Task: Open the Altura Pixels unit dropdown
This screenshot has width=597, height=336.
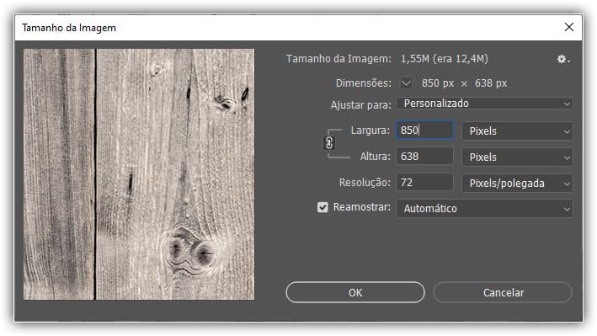Action: (517, 157)
